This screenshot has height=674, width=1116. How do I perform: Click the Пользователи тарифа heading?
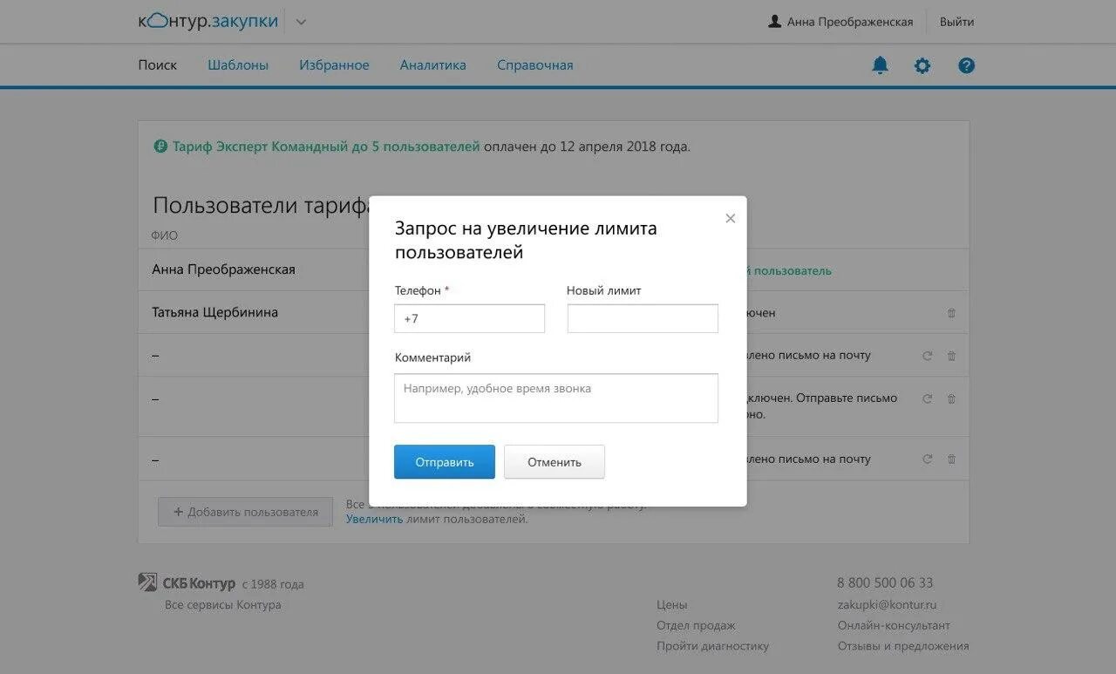(x=262, y=206)
